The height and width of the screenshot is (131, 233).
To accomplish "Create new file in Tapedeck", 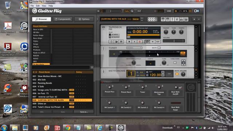I will 111,42.
